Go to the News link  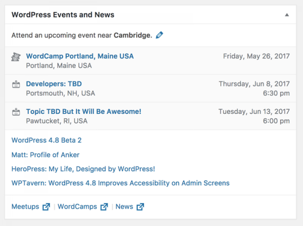tap(124, 206)
